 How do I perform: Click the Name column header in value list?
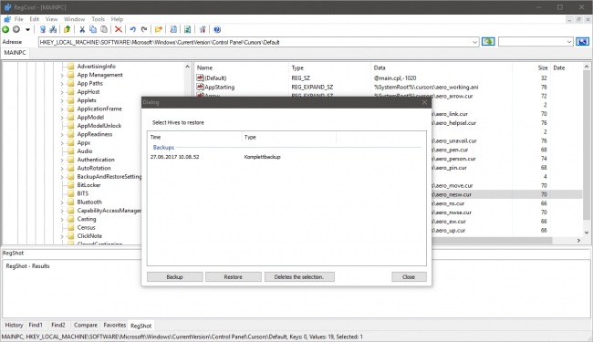[x=242, y=68]
